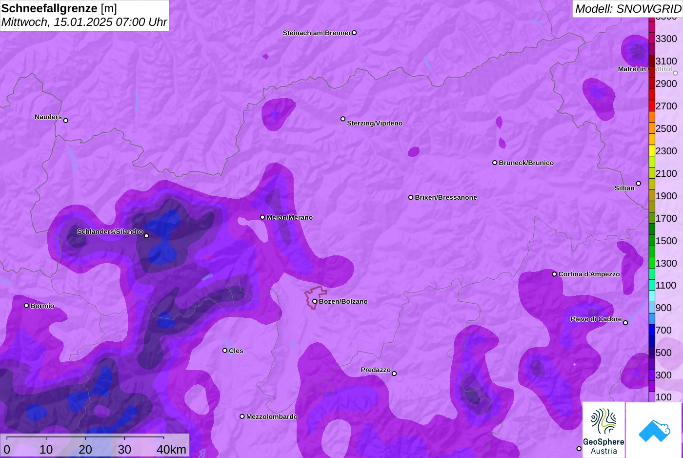Click the Schlanders/Silandro marker dot
This screenshot has height=458, width=683.
tap(146, 236)
